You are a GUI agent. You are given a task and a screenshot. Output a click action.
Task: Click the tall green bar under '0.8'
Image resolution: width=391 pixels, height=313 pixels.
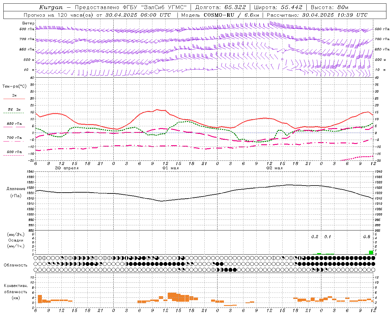pyautogui.click(x=371, y=252)
